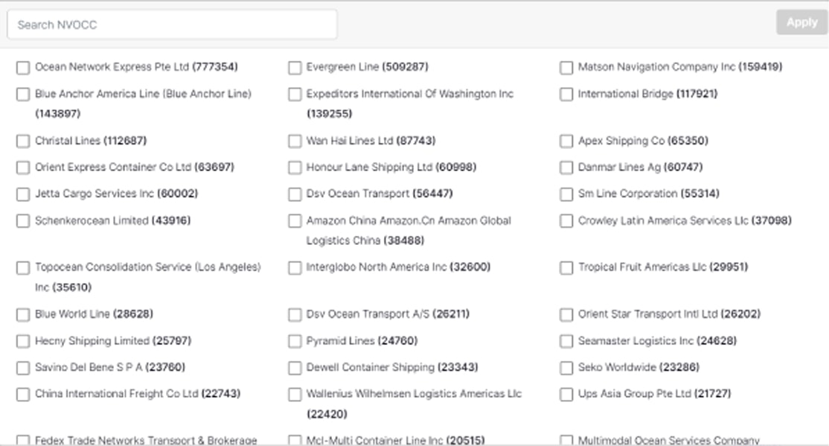Check Ocean Network Express Pte Ltd checkbox
This screenshot has height=446, width=829.
pyautogui.click(x=23, y=67)
